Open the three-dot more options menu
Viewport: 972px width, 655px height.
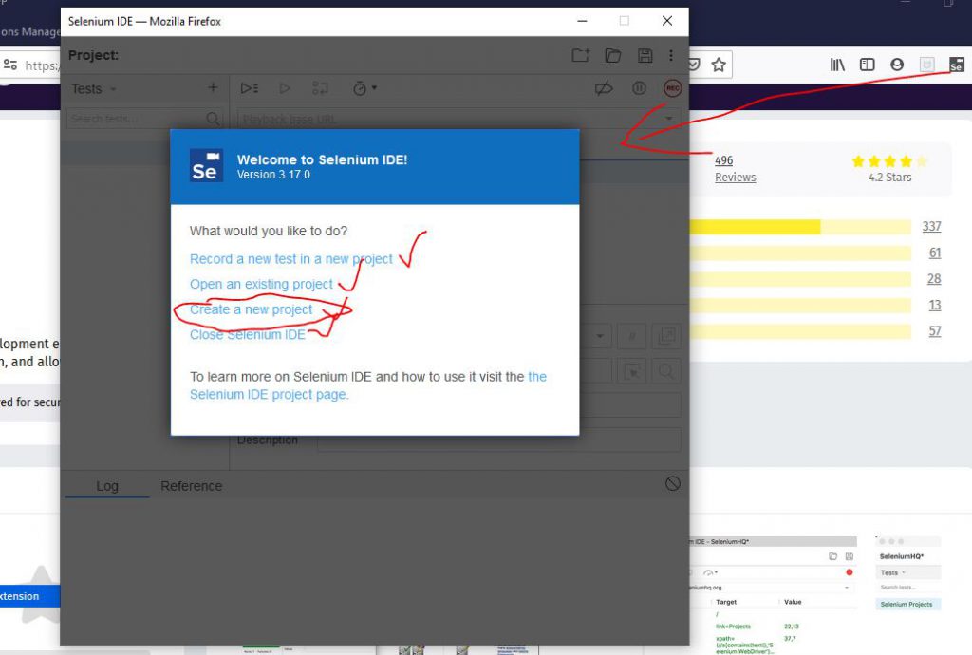coord(671,55)
